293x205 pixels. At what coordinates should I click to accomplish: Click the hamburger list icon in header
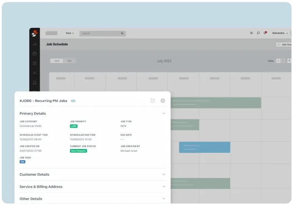coord(251,33)
